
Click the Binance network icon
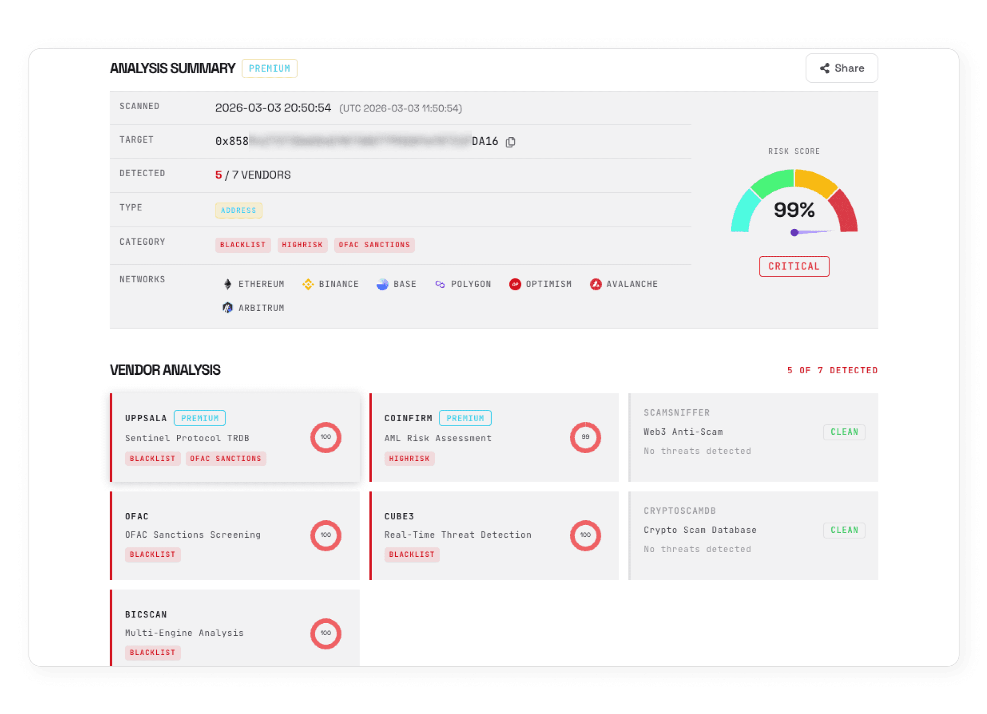tap(308, 284)
